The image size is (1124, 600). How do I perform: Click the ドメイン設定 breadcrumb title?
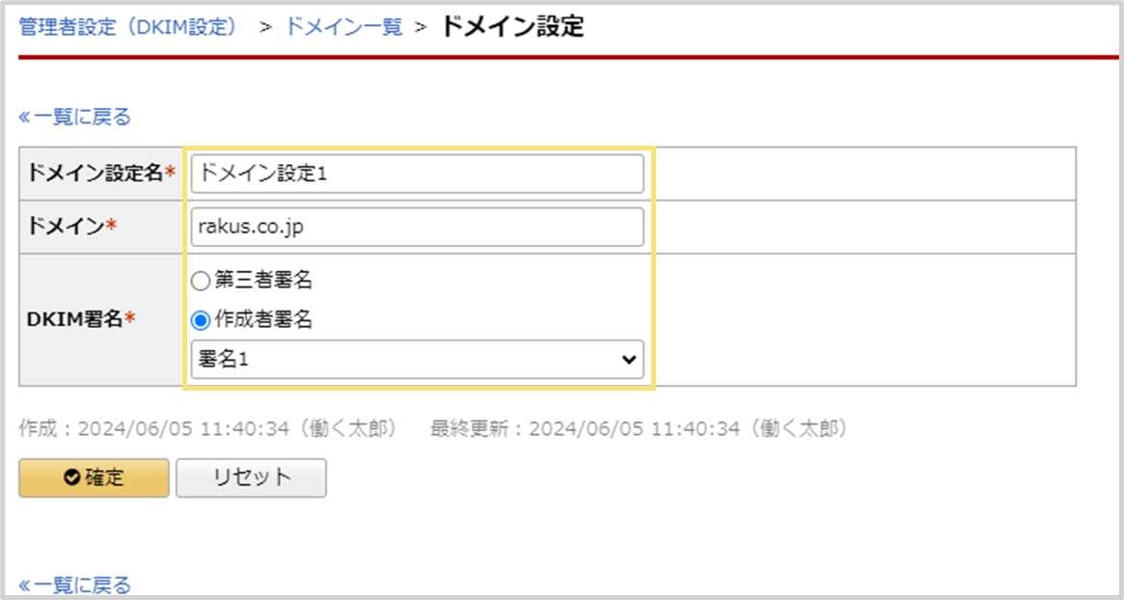pyautogui.click(x=512, y=26)
